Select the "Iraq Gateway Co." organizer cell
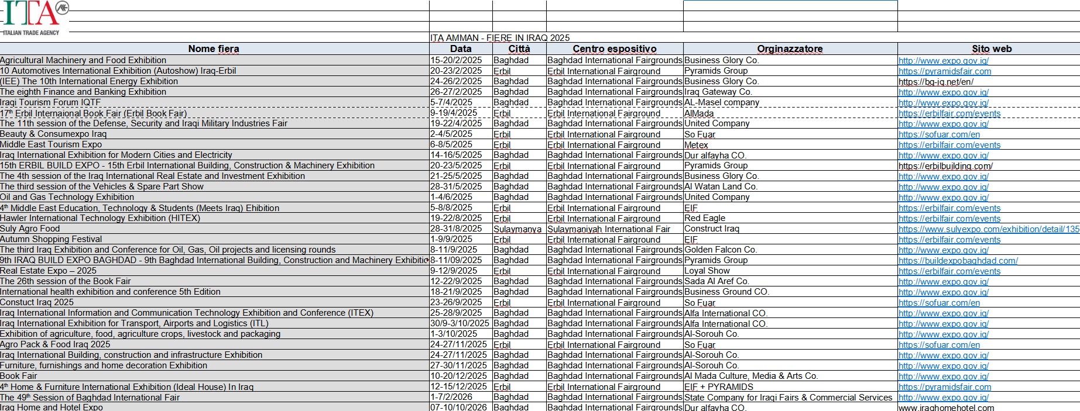This screenshot has height=411, width=1080. pyautogui.click(x=790, y=92)
